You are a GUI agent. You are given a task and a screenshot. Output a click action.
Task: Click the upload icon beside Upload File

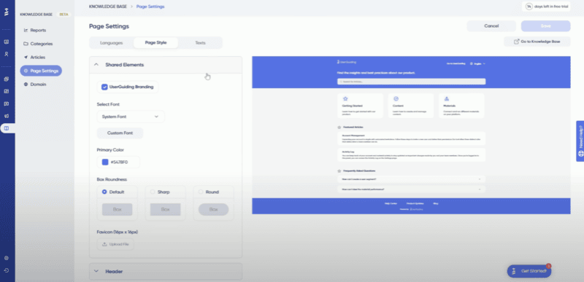coord(104,244)
